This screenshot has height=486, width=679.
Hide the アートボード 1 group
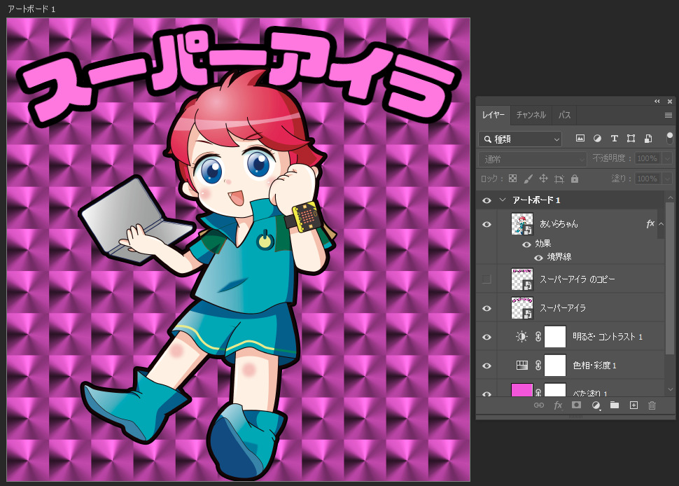coord(486,200)
